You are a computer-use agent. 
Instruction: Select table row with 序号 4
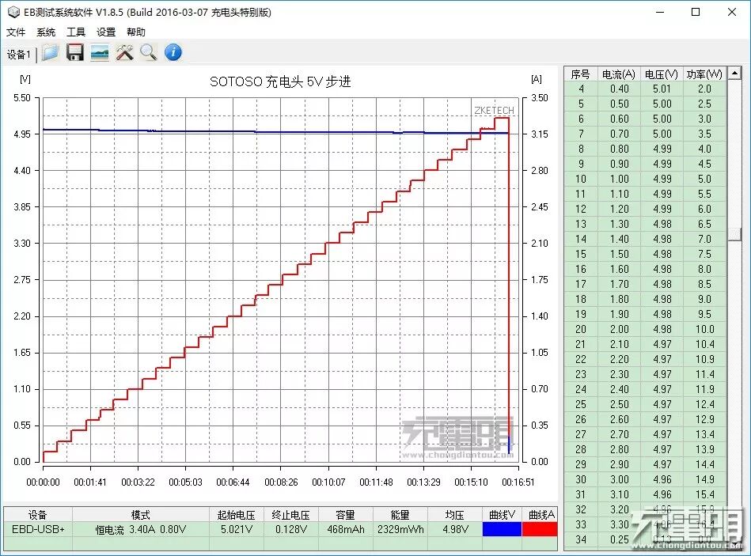(x=645, y=89)
